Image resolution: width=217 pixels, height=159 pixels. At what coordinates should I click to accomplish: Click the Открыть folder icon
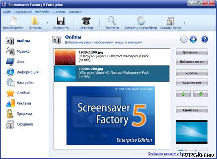click(35, 21)
